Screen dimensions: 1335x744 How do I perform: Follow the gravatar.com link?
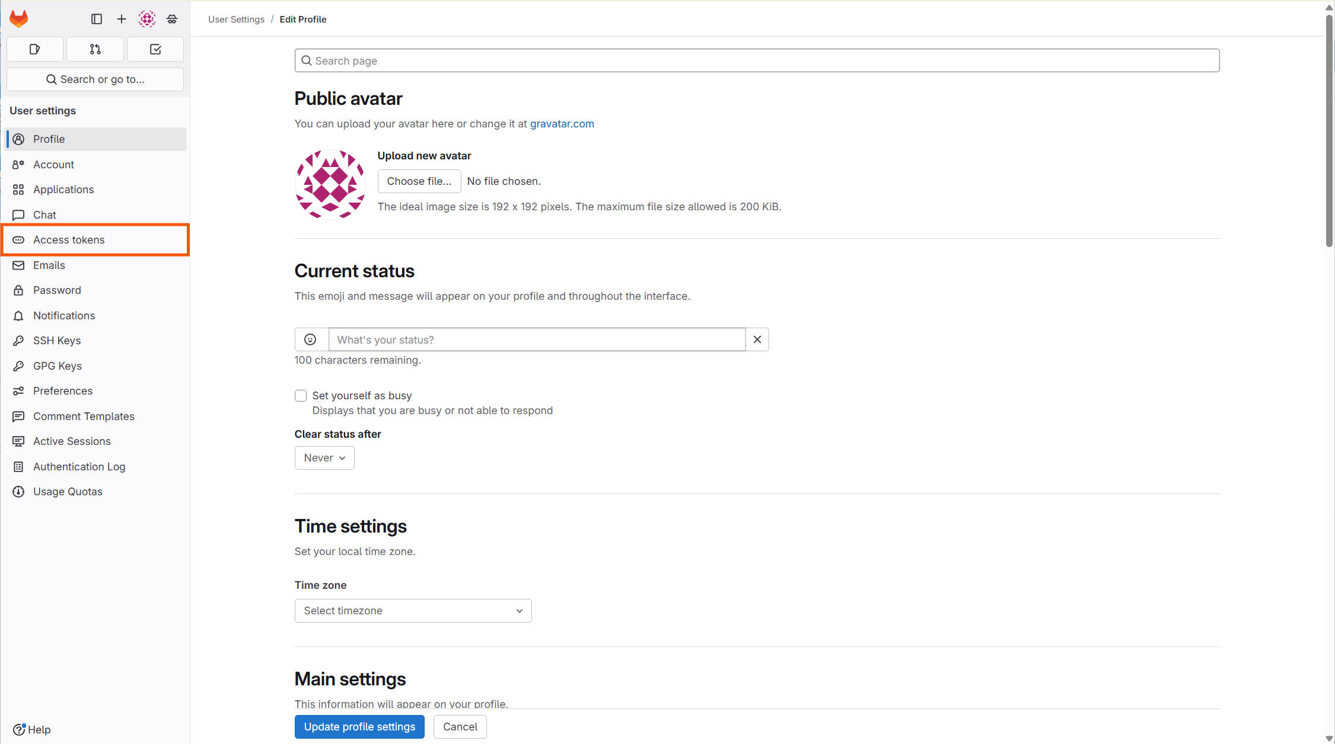[562, 124]
